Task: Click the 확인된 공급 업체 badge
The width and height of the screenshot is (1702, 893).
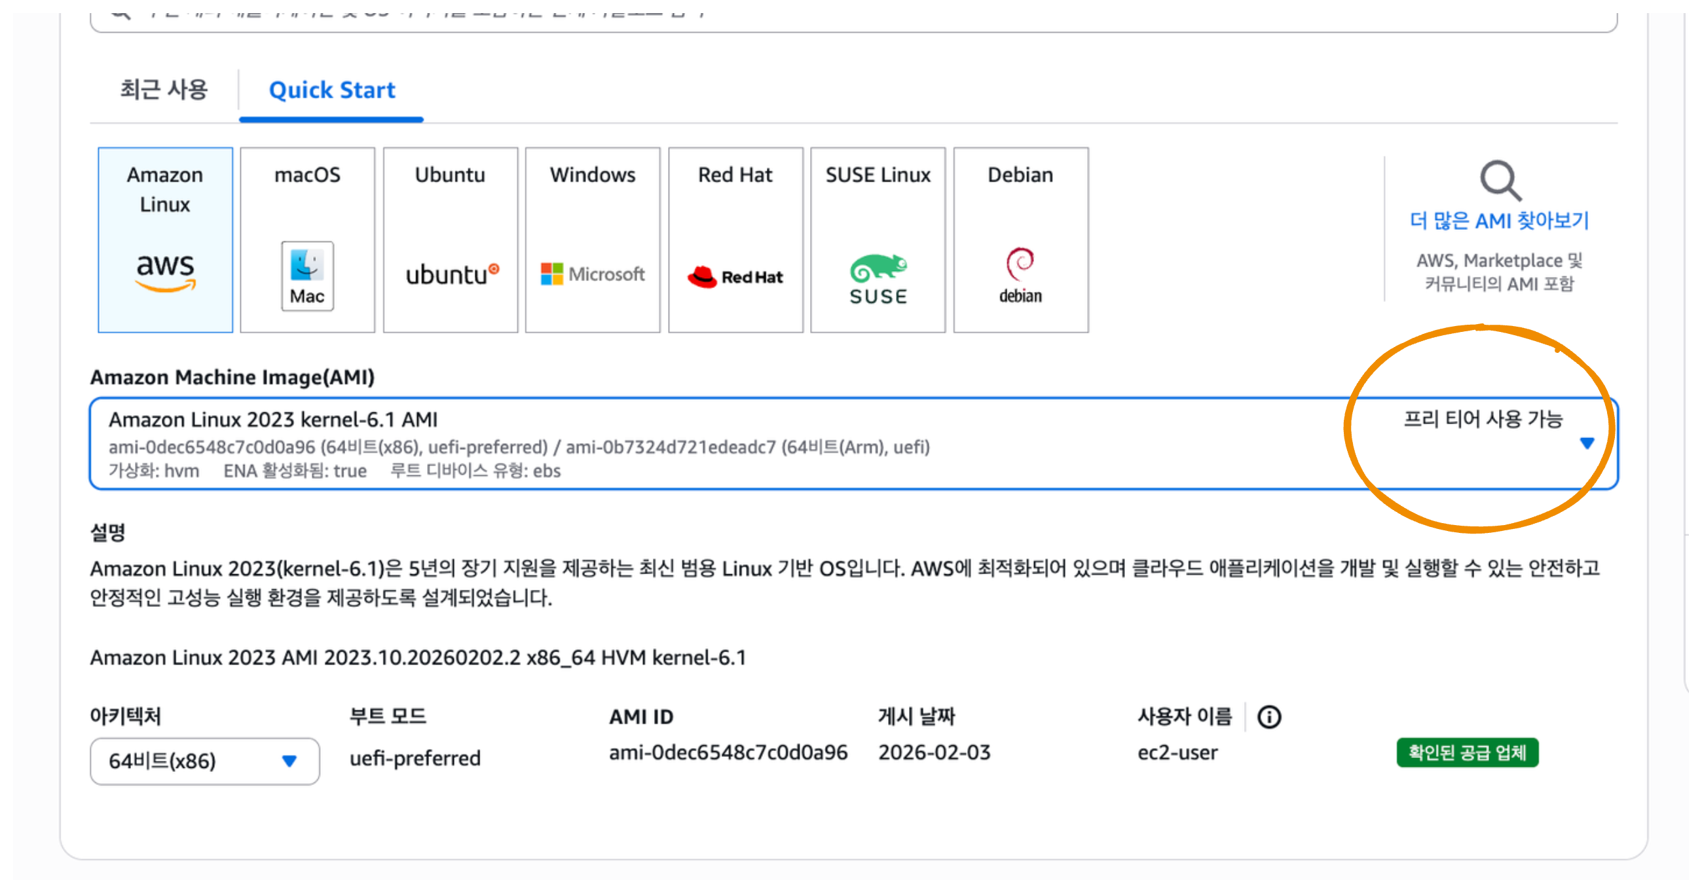Action: pos(1467,752)
